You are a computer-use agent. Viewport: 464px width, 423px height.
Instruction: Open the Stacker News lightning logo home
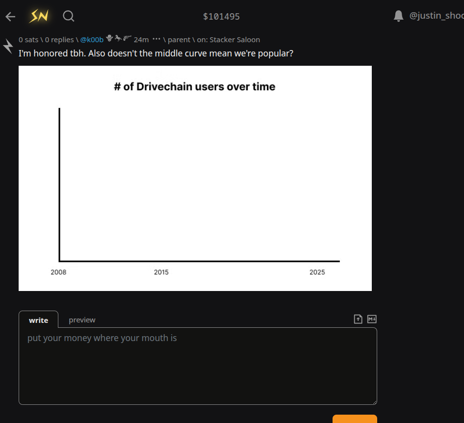(x=39, y=17)
